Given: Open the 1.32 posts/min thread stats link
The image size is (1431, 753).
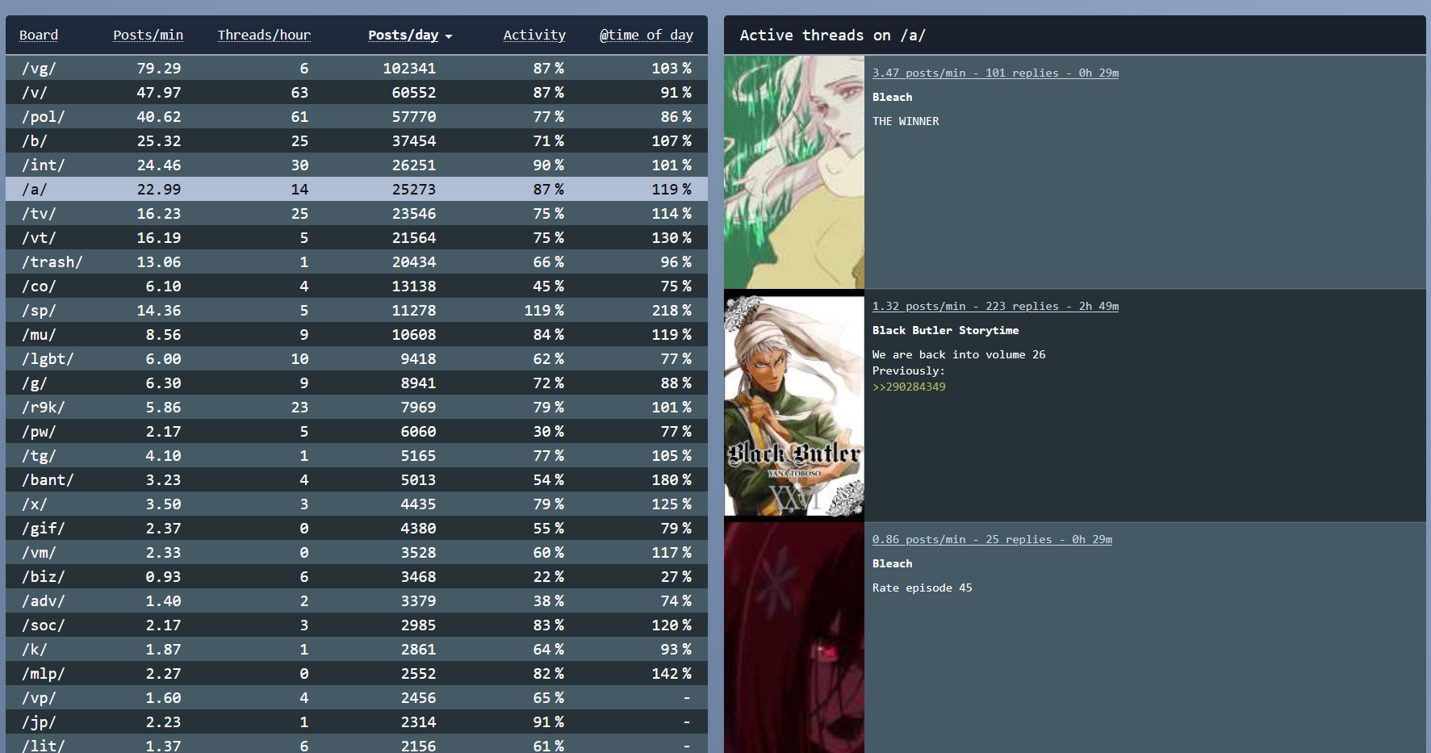Looking at the screenshot, I should [x=995, y=306].
